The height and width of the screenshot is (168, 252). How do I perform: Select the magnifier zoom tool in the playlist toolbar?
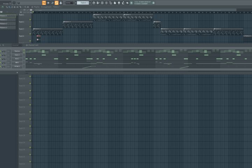(x=26, y=7)
